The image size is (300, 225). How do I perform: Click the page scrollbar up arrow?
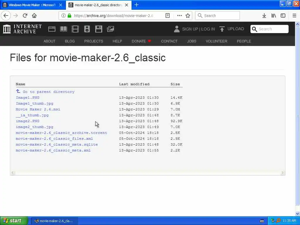297,24
